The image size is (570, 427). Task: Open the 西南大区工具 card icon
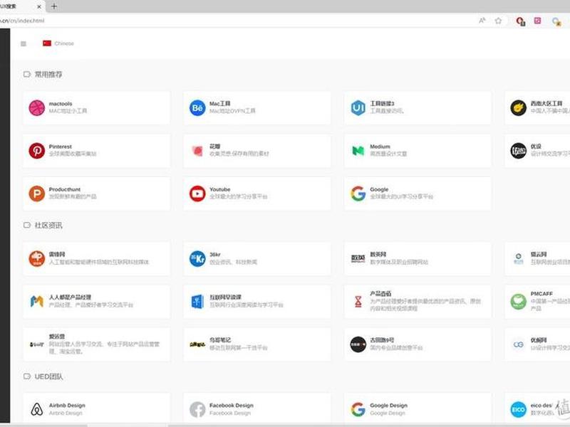point(519,108)
